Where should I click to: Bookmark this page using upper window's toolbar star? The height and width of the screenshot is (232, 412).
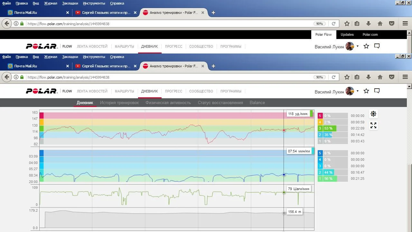[347, 24]
